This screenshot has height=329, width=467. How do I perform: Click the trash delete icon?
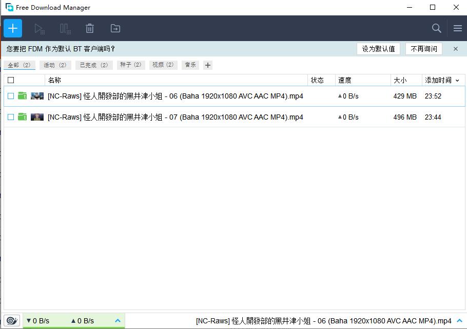point(90,28)
